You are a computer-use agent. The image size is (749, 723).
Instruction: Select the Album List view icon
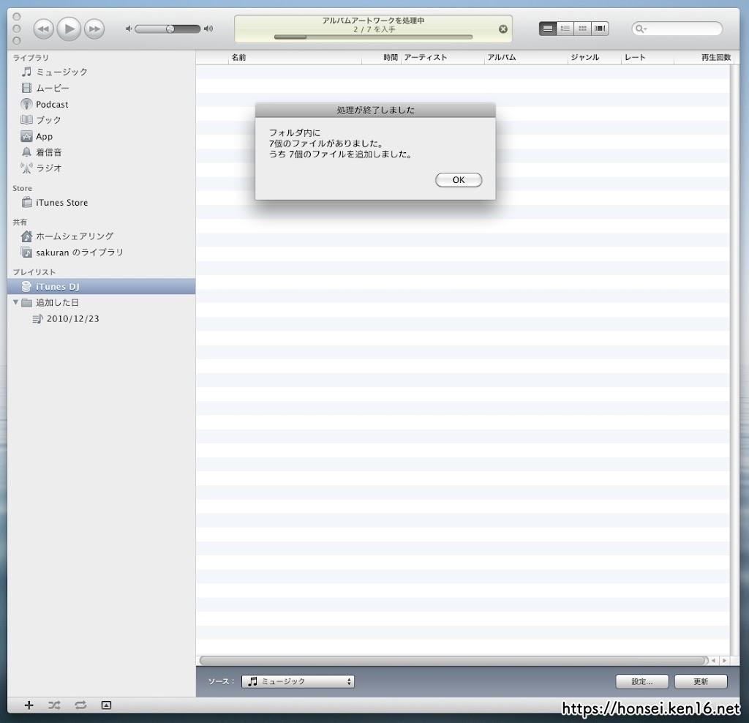click(x=565, y=28)
